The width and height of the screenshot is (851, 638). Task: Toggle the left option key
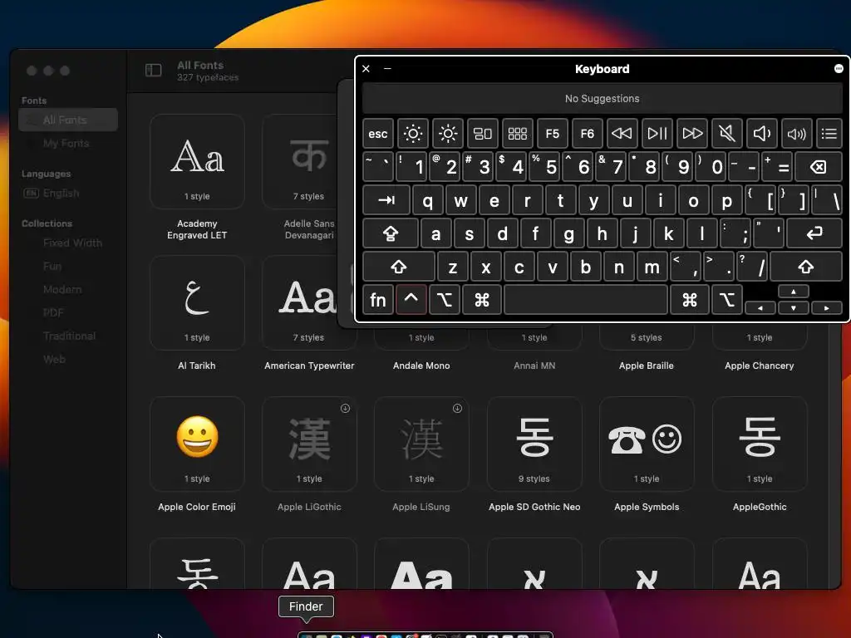(445, 299)
